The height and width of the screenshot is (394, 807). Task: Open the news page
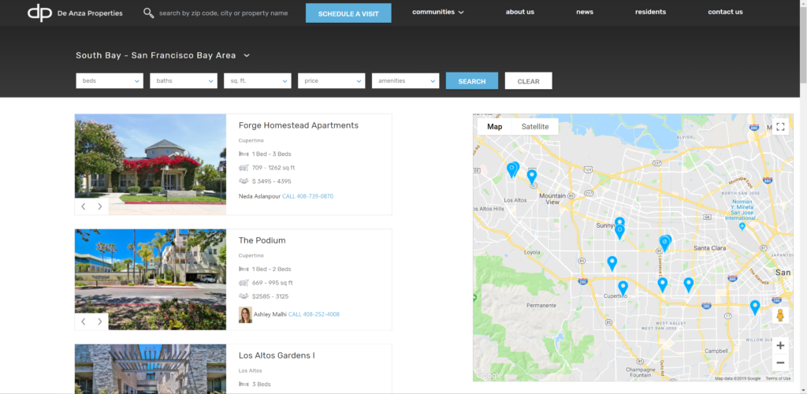(585, 12)
